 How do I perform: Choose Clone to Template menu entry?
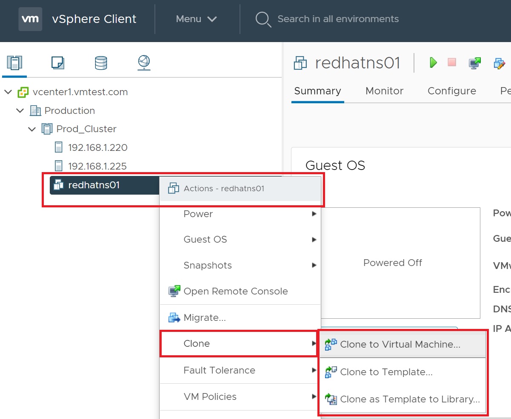coord(386,372)
